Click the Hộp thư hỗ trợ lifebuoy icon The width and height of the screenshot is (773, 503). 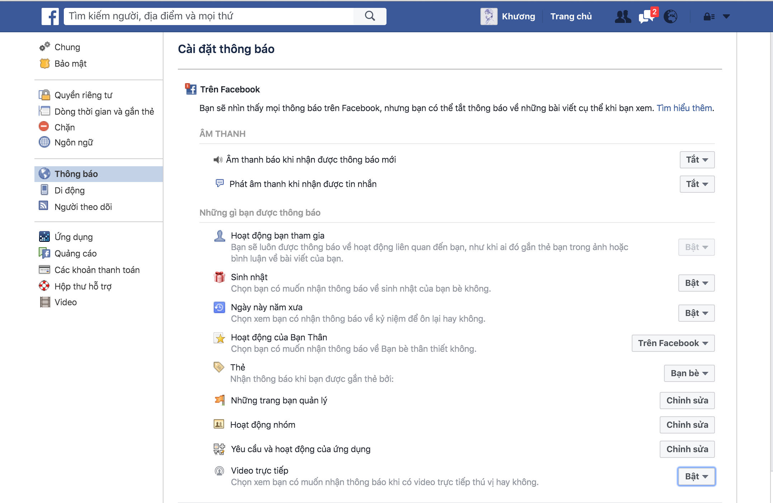[44, 286]
